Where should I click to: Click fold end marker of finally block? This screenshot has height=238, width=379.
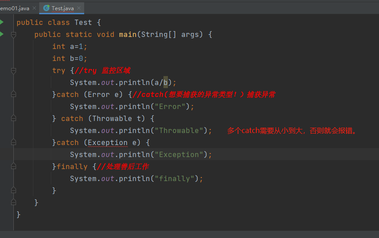click(13, 190)
